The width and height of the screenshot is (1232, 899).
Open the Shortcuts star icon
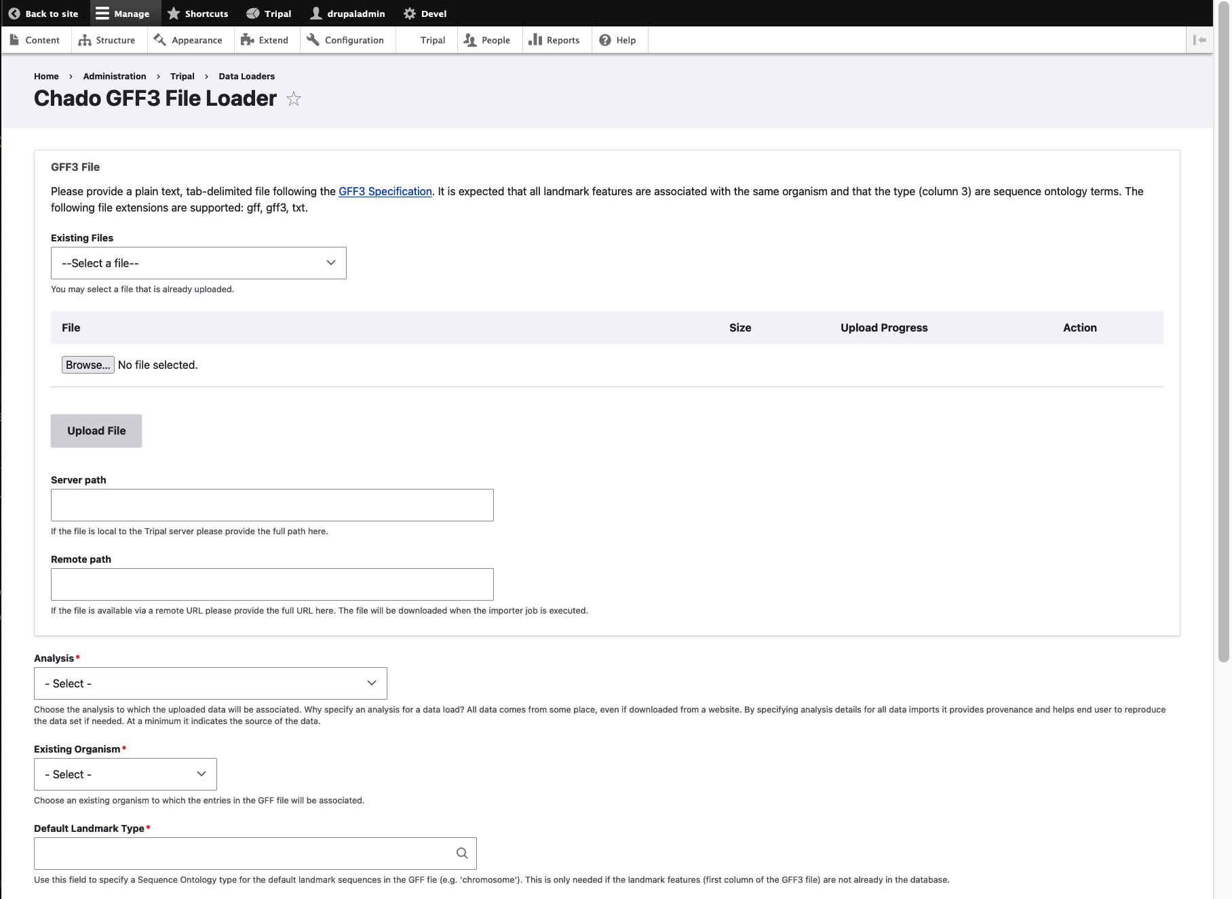tap(174, 14)
